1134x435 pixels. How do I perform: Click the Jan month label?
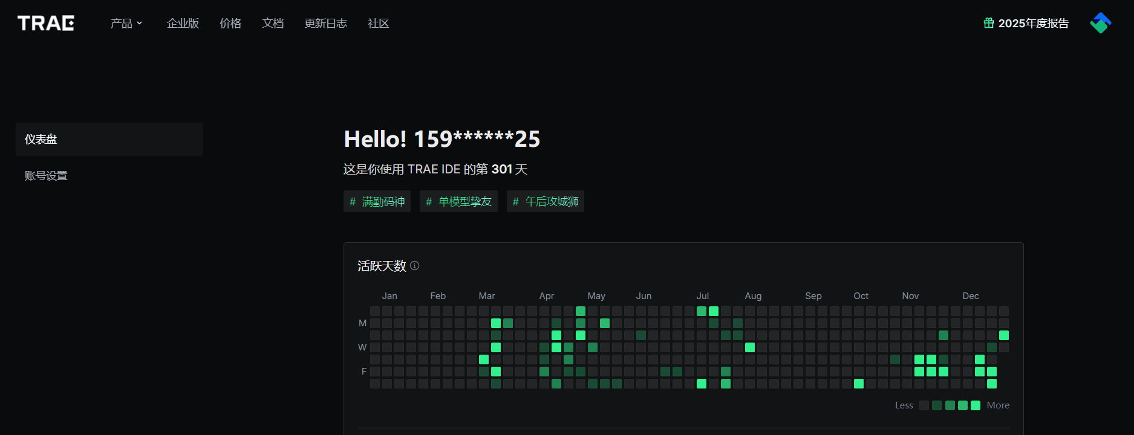point(389,296)
